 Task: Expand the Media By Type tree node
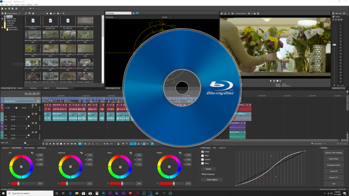click(2, 19)
